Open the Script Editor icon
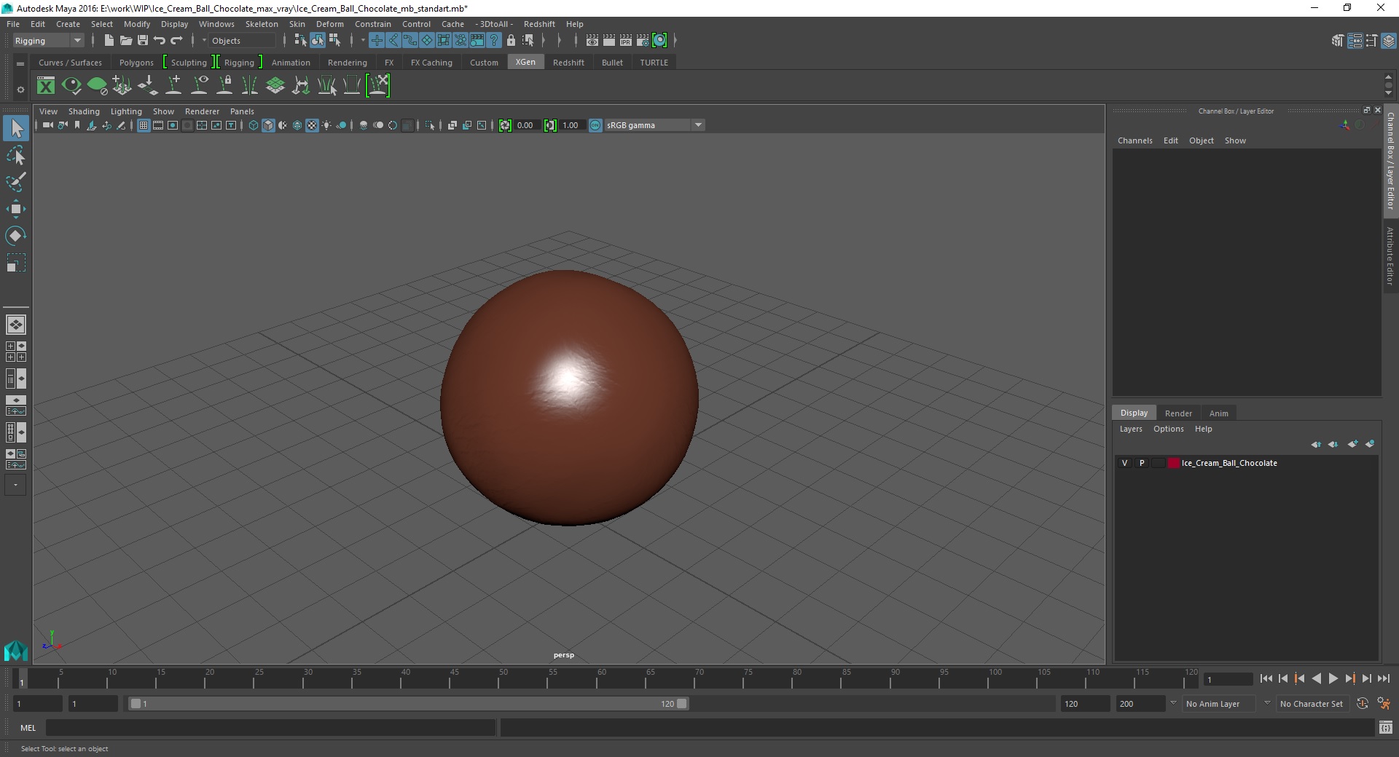1399x757 pixels. 1386,727
